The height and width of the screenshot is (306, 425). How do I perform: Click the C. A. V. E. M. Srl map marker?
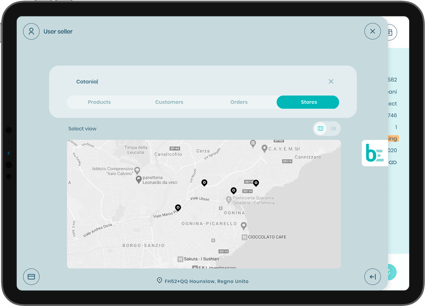coord(264,148)
